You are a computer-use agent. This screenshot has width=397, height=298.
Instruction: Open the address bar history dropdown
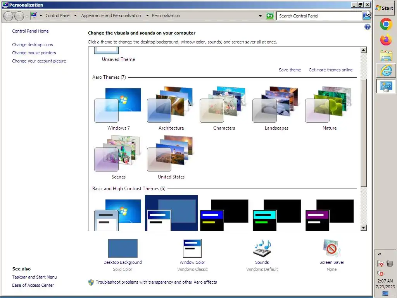260,16
